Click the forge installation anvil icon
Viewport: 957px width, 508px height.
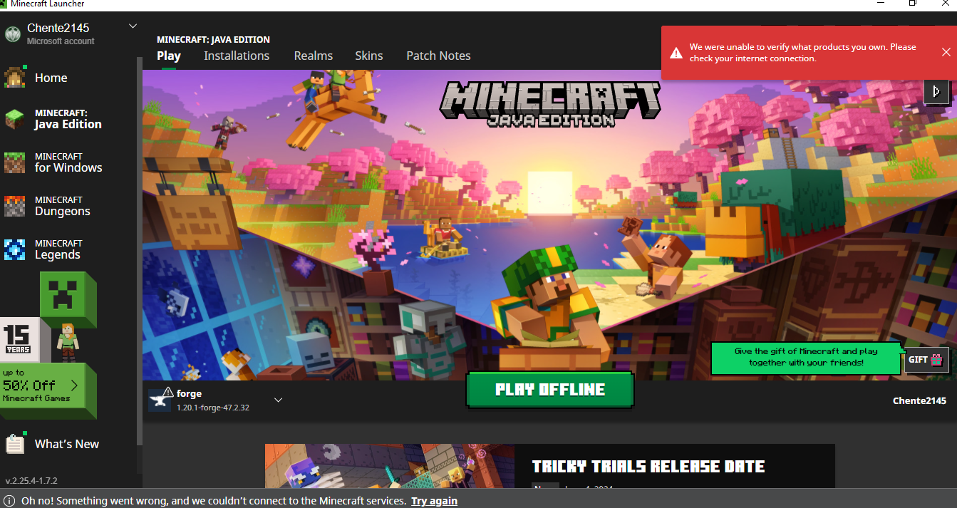[160, 400]
